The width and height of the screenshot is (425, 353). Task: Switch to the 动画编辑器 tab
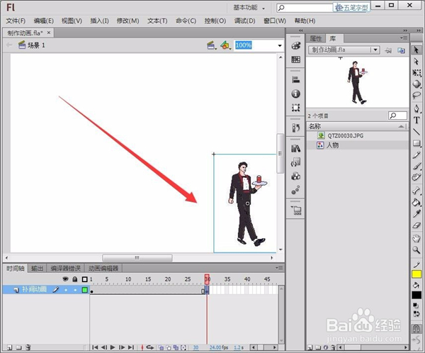click(103, 269)
